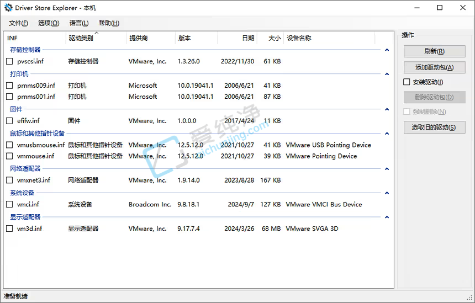475x303 pixels.
Task: Open the 文件(F) menu
Action: tap(18, 23)
